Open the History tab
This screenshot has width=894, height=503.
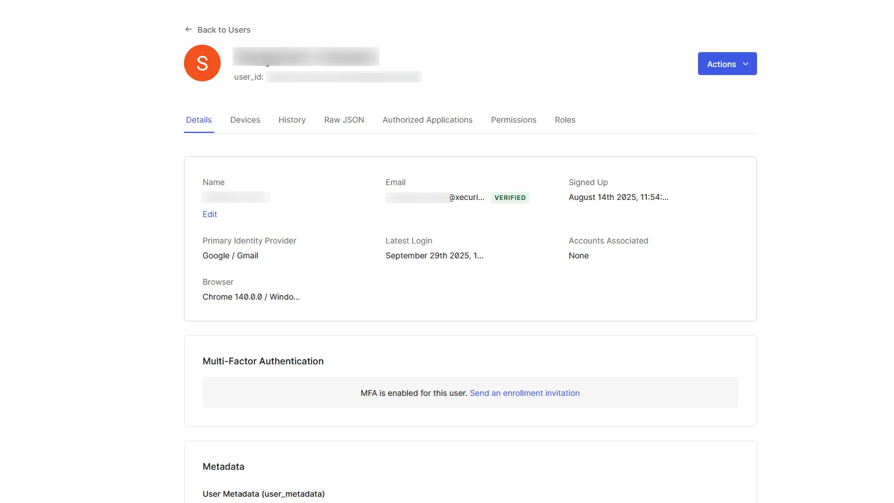(292, 120)
